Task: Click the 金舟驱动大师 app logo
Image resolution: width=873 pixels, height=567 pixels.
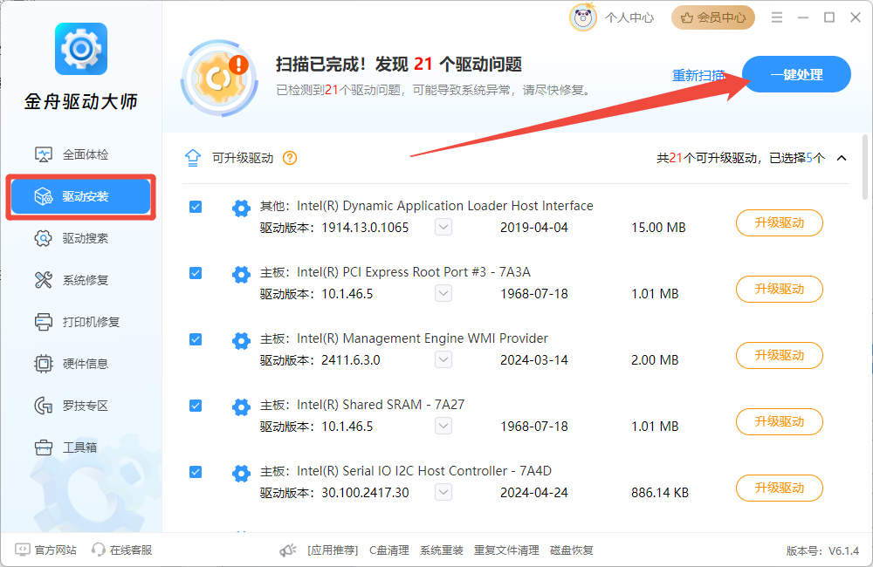Action: click(81, 49)
